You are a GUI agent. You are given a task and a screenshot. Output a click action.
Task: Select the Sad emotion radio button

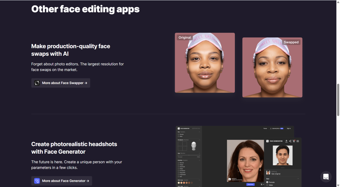178,177
